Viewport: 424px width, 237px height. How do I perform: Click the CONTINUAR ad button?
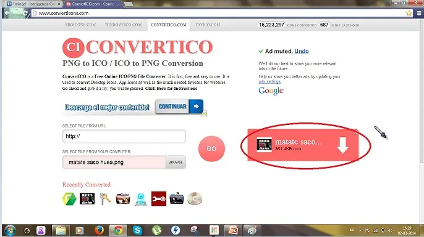click(179, 106)
